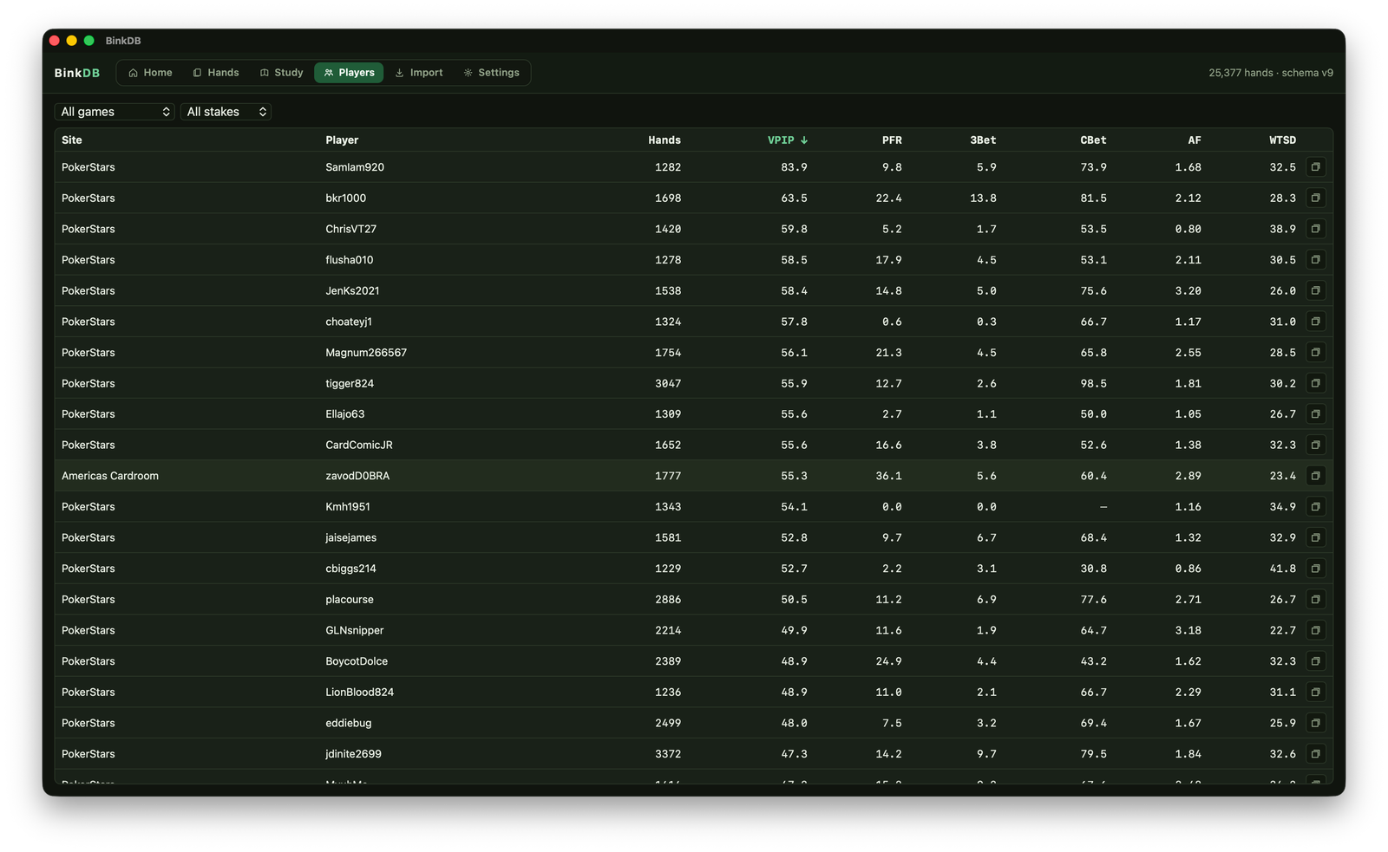Click copy icon for jaisejames row
The height and width of the screenshot is (852, 1388).
pos(1315,537)
